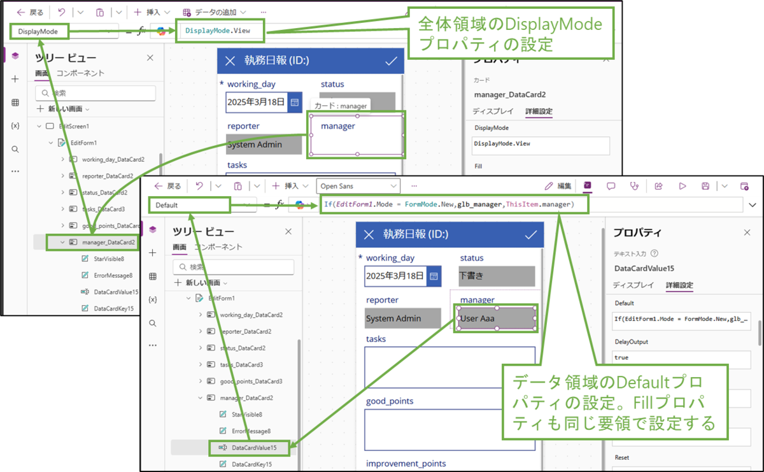Click the help icon beside テキスト入力
The image size is (764, 472).
coord(655,253)
